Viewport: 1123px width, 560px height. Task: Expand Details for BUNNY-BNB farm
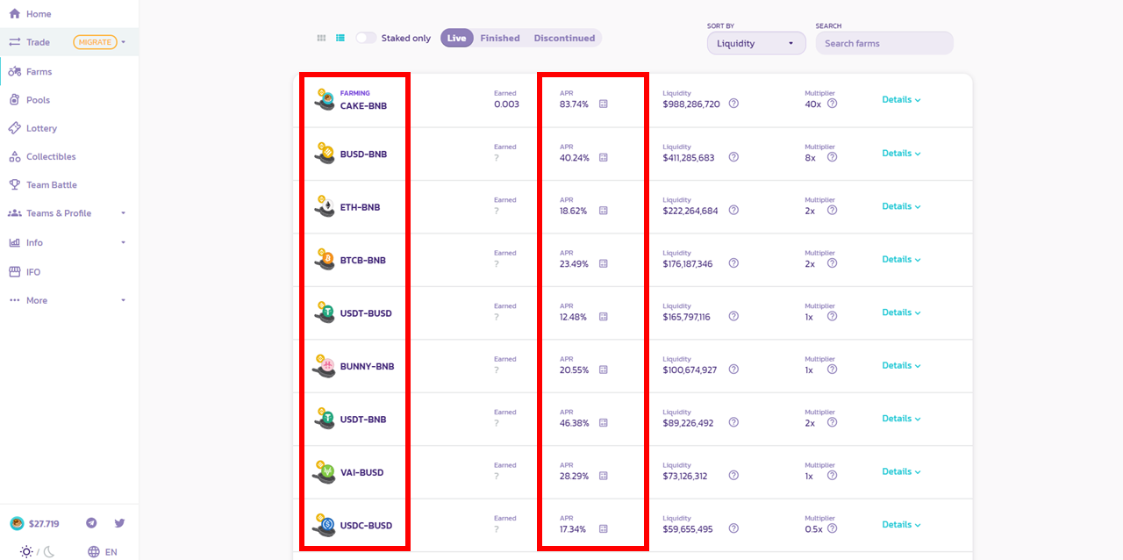901,366
